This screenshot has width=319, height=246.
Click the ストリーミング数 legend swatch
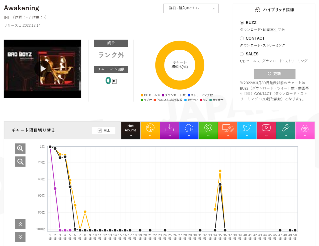coord(188,95)
